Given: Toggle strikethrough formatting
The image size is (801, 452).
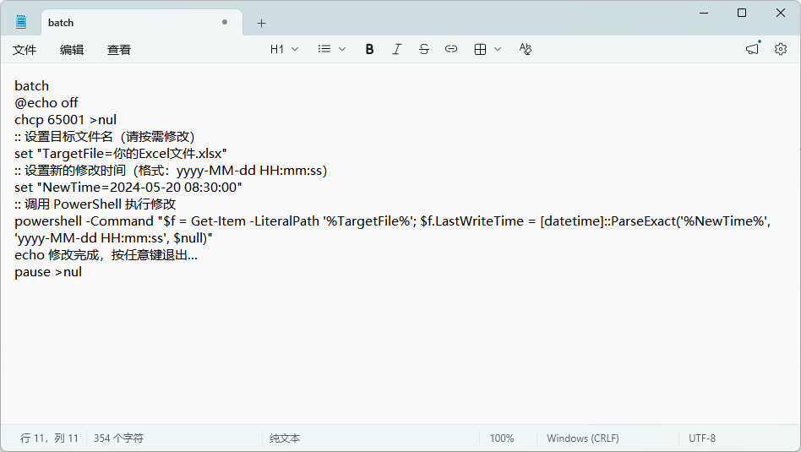Looking at the screenshot, I should (x=424, y=49).
